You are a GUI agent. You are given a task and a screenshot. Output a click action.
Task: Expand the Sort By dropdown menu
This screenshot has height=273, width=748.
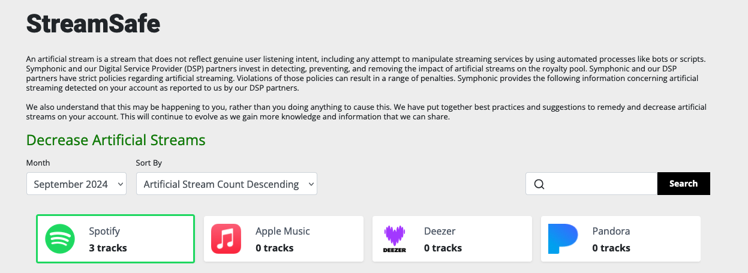point(227,184)
